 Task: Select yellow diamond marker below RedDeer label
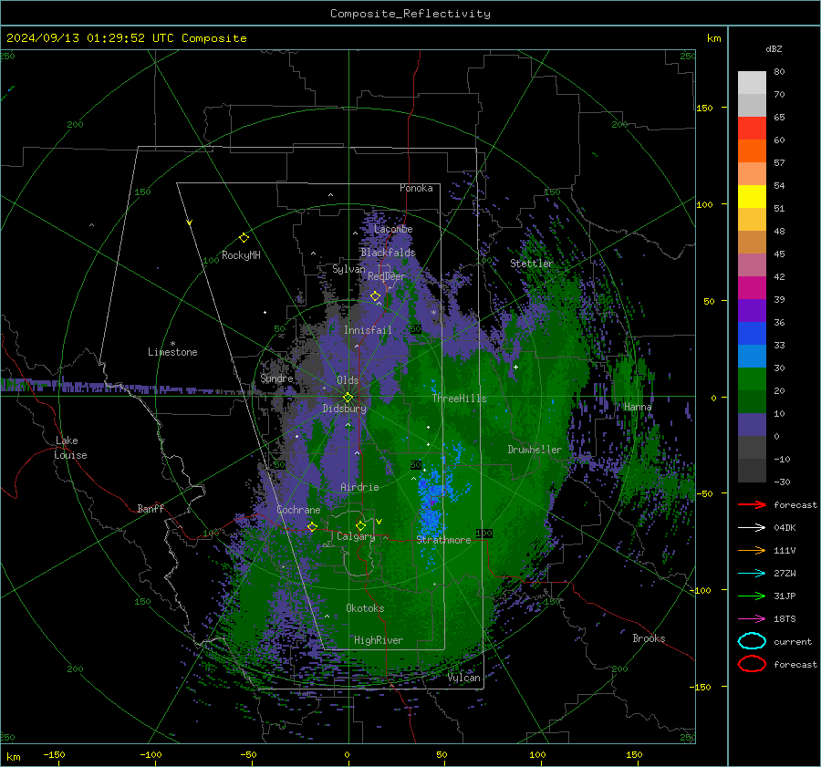coord(375,296)
